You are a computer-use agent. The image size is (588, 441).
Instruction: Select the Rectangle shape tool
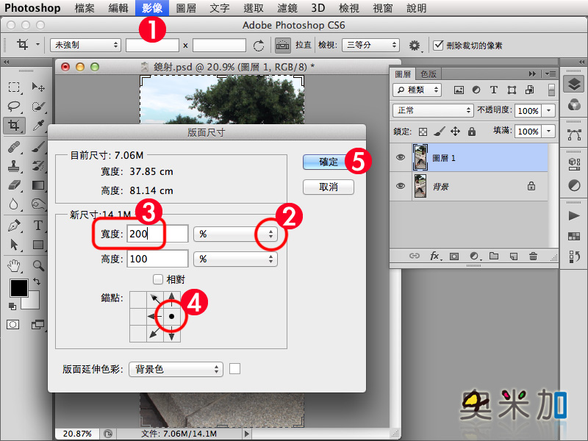38,245
